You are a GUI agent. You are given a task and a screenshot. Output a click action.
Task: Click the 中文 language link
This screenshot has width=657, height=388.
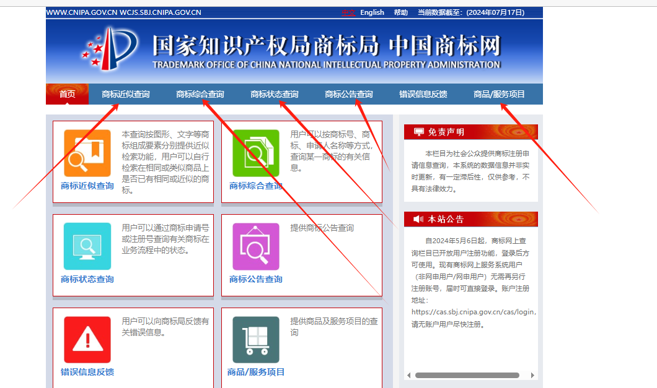(x=348, y=12)
